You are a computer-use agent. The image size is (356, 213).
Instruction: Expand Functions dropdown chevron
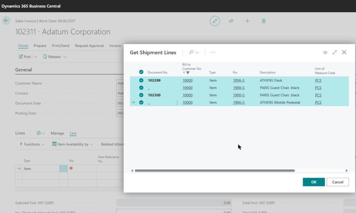[43, 144]
